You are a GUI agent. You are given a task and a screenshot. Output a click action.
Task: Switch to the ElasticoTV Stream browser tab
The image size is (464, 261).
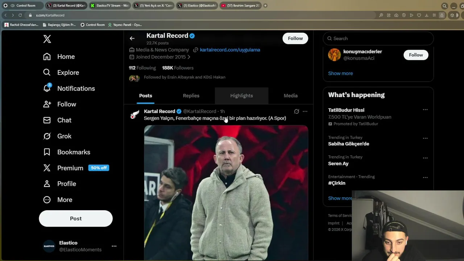point(110,5)
